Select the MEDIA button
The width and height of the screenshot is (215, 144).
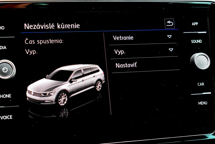point(3,48)
